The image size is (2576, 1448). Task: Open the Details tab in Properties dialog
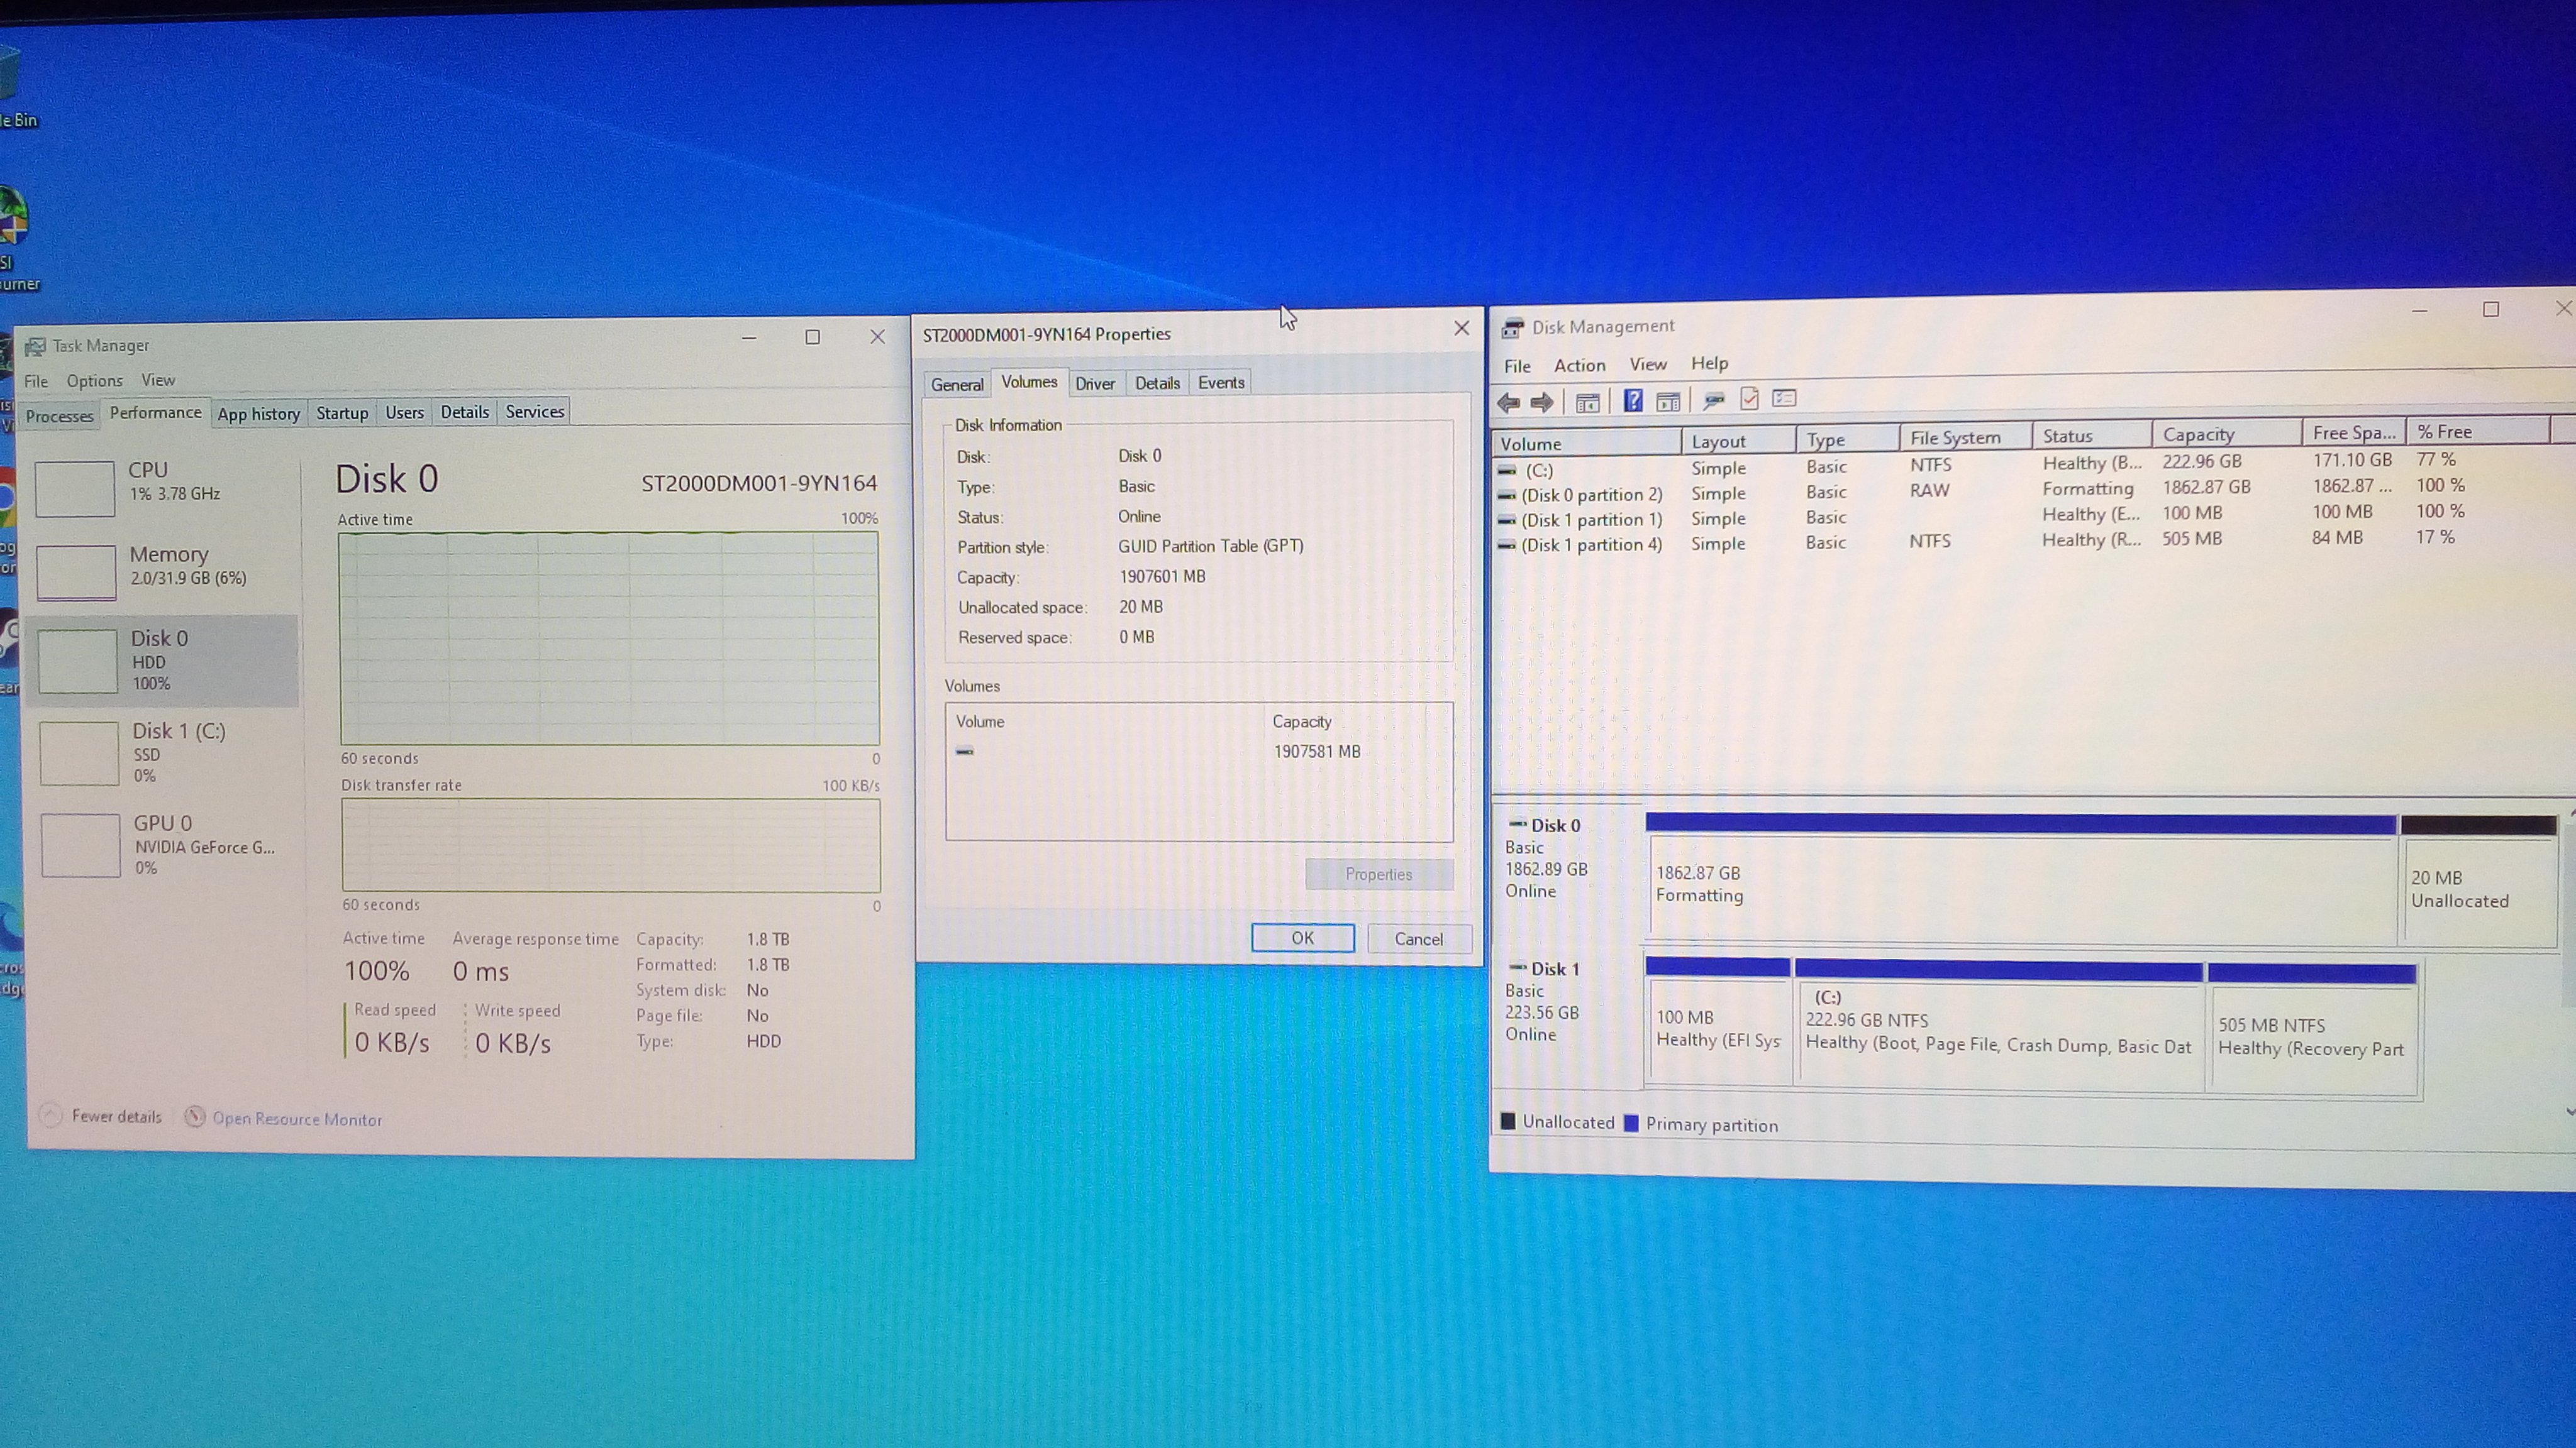1157,383
